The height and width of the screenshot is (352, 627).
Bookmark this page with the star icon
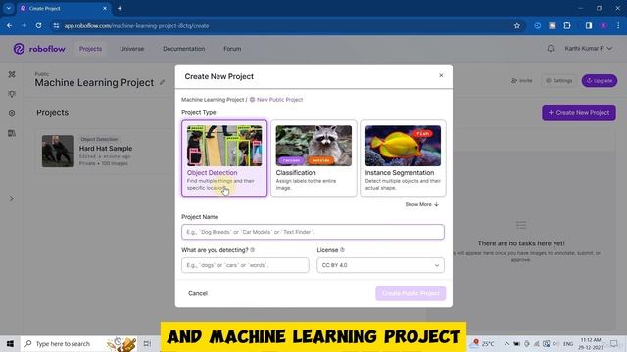[517, 26]
